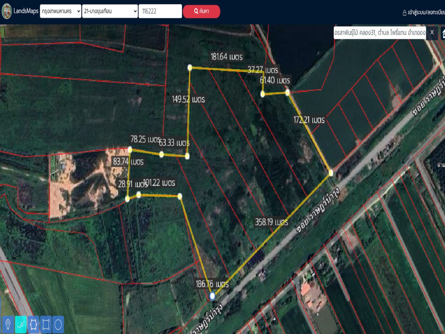
Task: Select the location marker pin tool
Action: (x=8, y=324)
